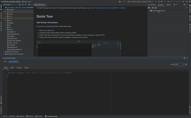The width and height of the screenshot is (191, 118).
Task: Switch to the iQ beta tab
Action: [x=175, y=5]
